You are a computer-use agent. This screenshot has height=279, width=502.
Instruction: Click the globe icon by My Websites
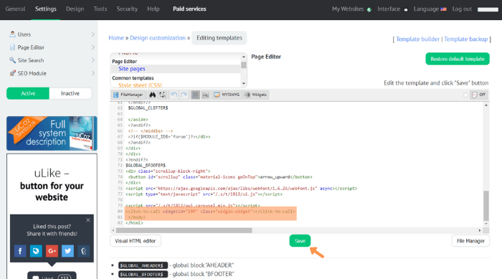[x=369, y=9]
